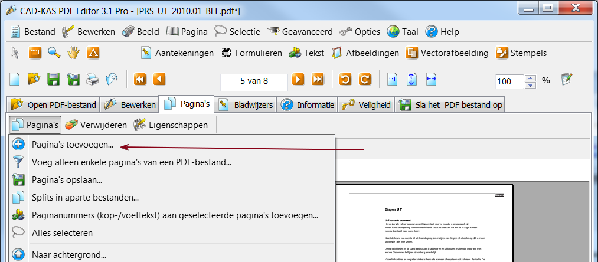The image size is (598, 262).
Task: Open the Taal language menu
Action: pyautogui.click(x=403, y=32)
